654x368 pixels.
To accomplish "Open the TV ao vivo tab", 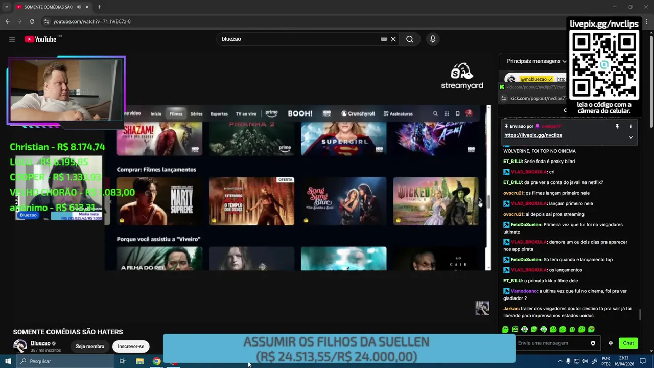I will pos(246,113).
